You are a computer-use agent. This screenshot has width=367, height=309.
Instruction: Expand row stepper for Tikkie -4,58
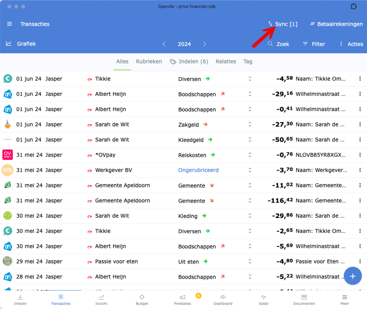click(250, 79)
